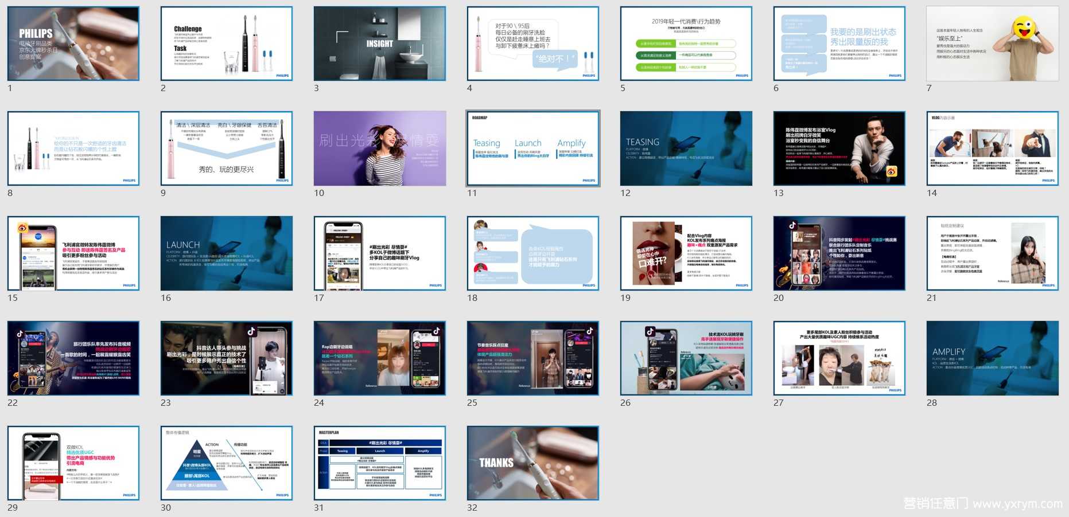Viewport: 1069px width, 517px height.
Task: Select slide 21 with girl reference photo
Action: tap(993, 253)
